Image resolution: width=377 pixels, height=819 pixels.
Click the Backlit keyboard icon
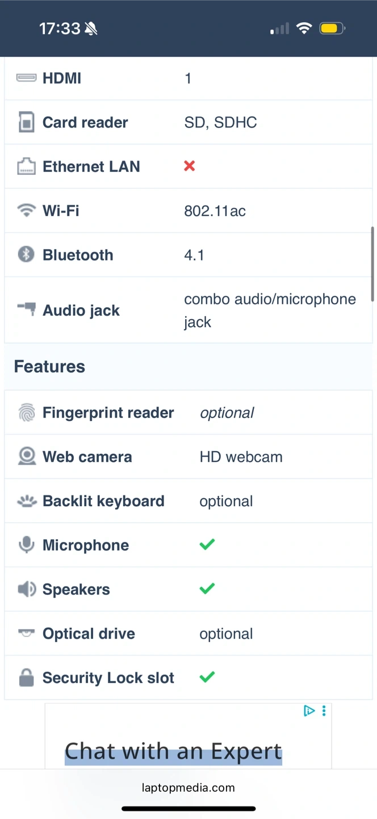[26, 501]
